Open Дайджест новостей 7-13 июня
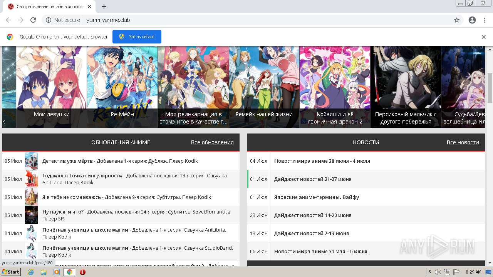 [312, 233]
